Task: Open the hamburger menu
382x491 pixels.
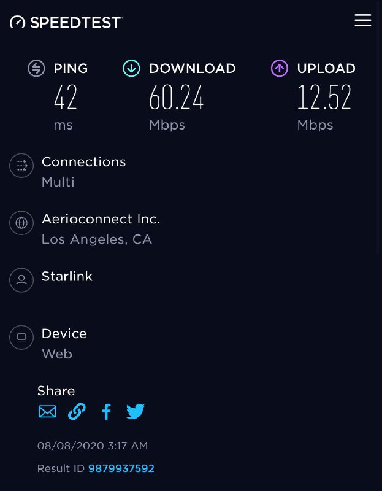Action: 363,20
